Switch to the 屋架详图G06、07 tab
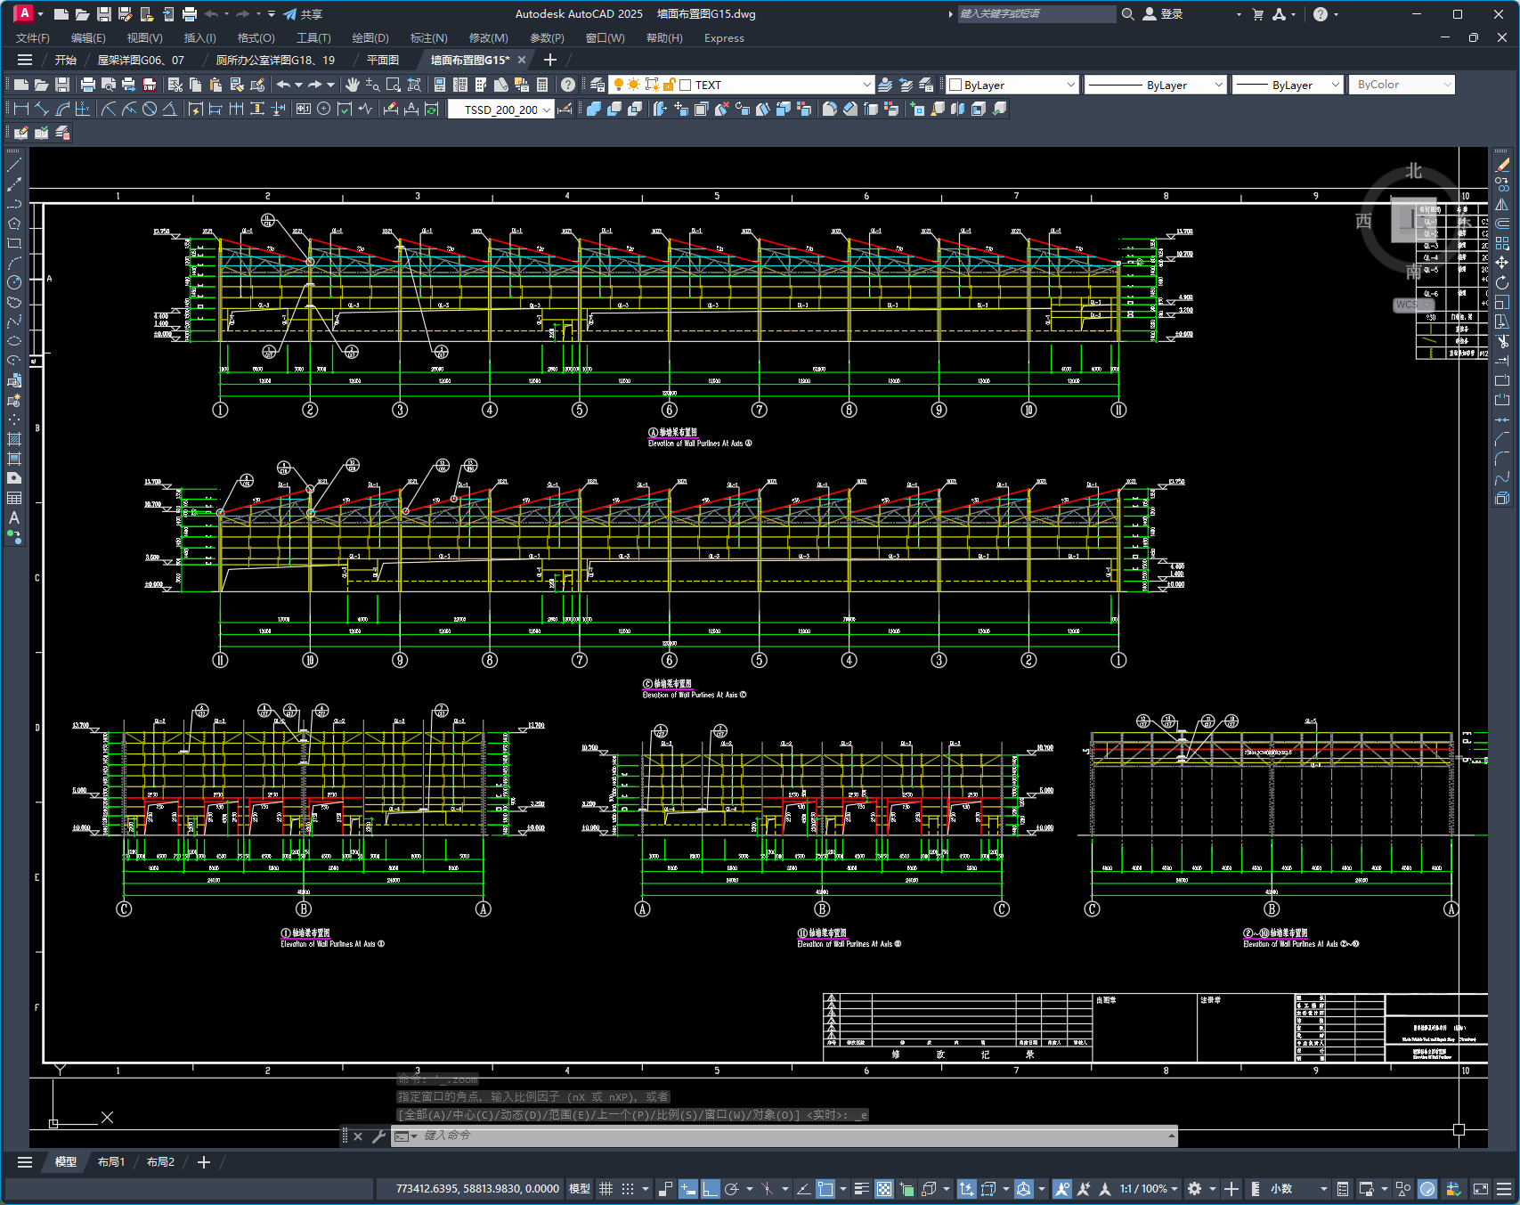 pyautogui.click(x=141, y=61)
